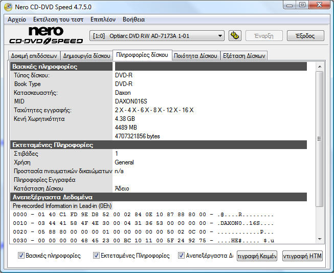This screenshot has height=273, width=334.
Task: Click scrollbar down arrow
Action: pyautogui.click(x=320, y=239)
